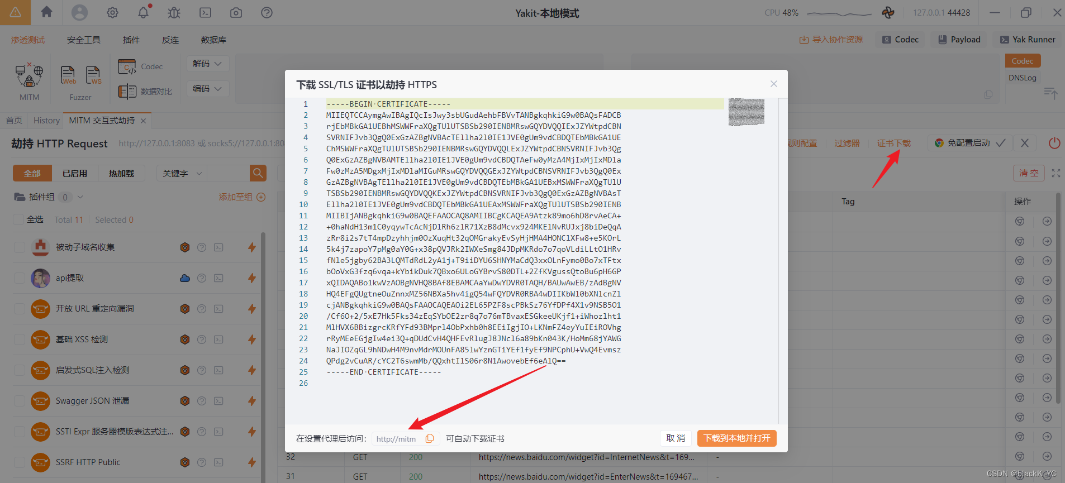
Task: Click the 清空 button
Action: point(1029,173)
